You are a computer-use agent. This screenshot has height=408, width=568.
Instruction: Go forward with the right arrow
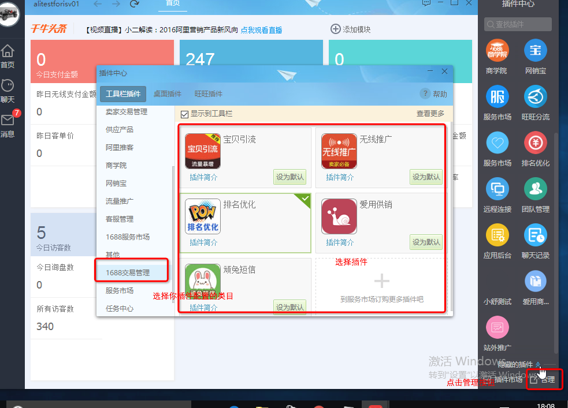pyautogui.click(x=116, y=4)
